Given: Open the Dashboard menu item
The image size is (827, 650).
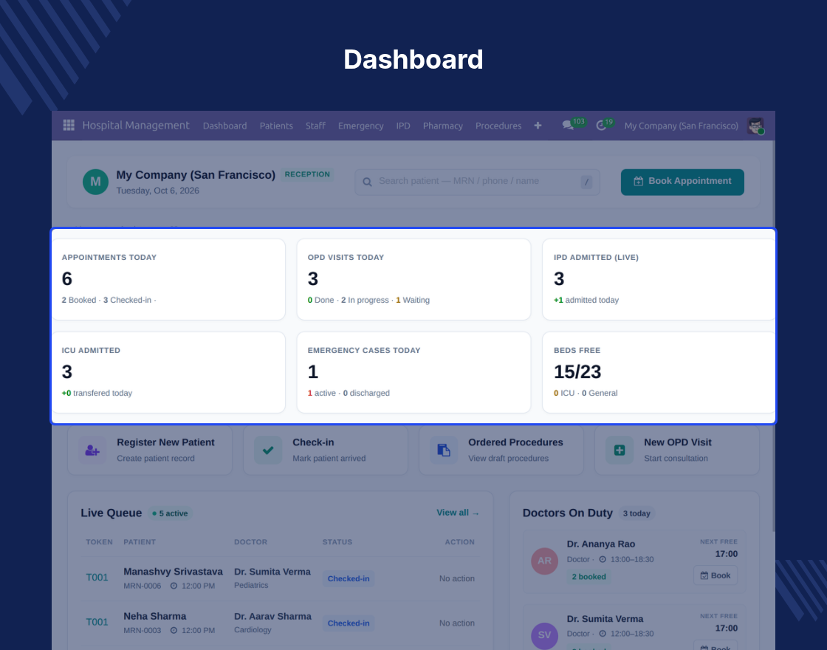Looking at the screenshot, I should point(224,126).
